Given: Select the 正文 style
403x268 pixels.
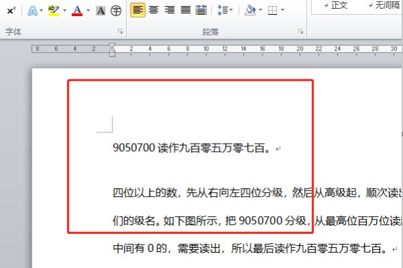Looking at the screenshot, I should coord(337,5).
